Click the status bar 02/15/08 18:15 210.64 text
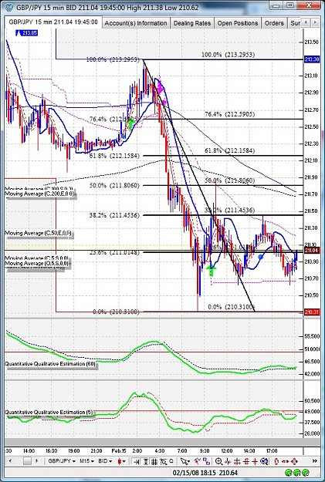Viewport: 325px width, 482px height. point(205,473)
